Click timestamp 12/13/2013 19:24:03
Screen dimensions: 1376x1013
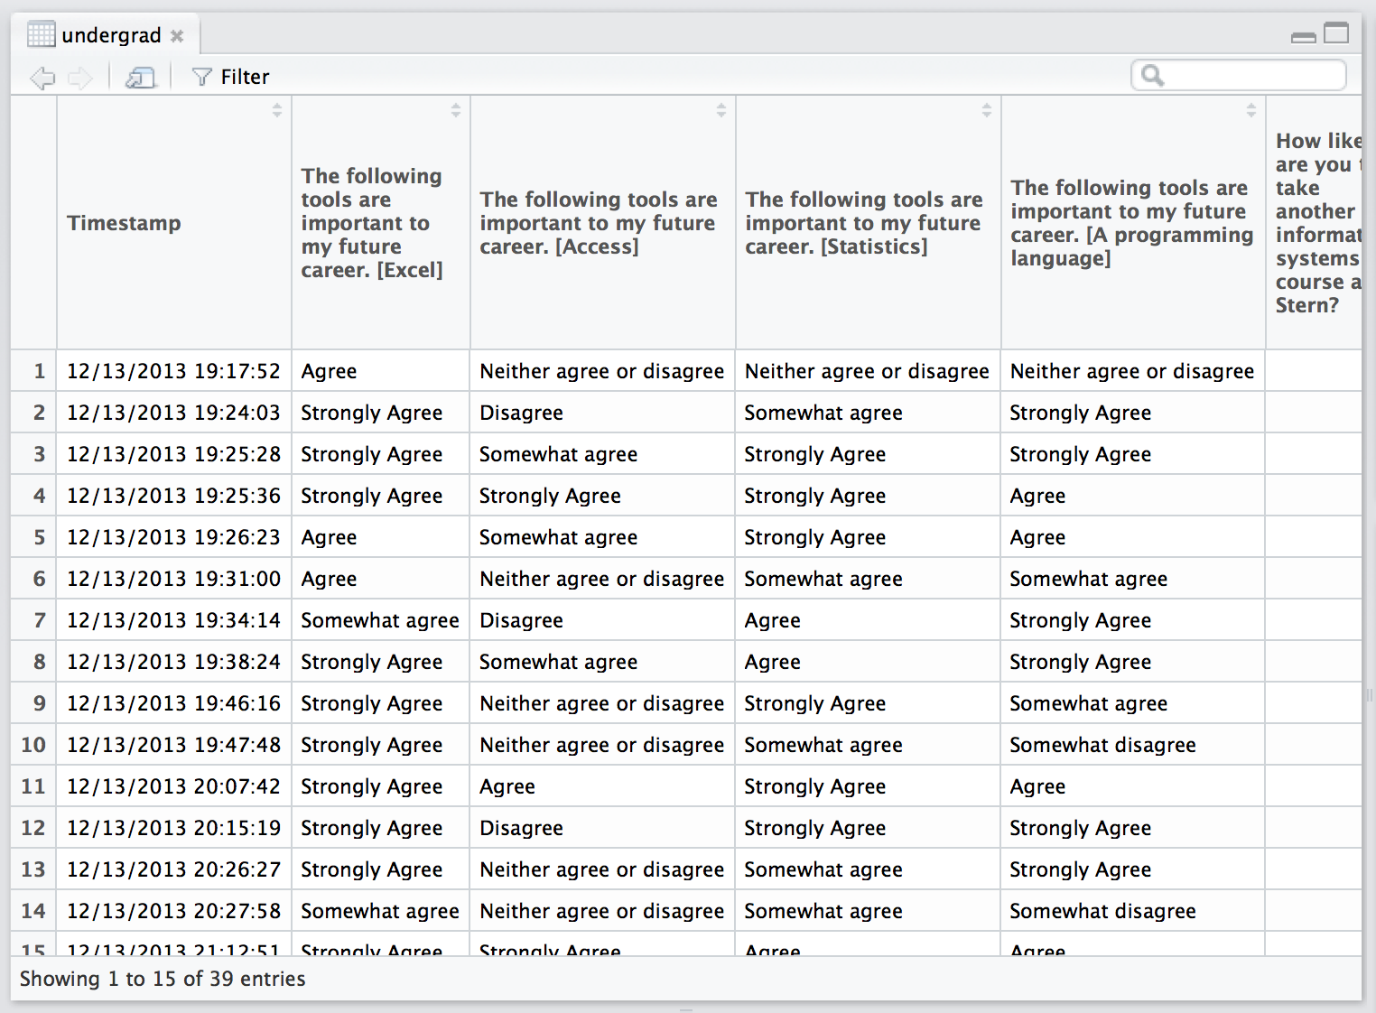pos(173,413)
